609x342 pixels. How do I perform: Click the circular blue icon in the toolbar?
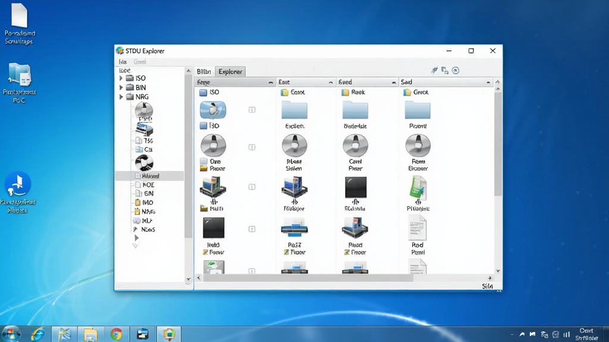coord(456,71)
